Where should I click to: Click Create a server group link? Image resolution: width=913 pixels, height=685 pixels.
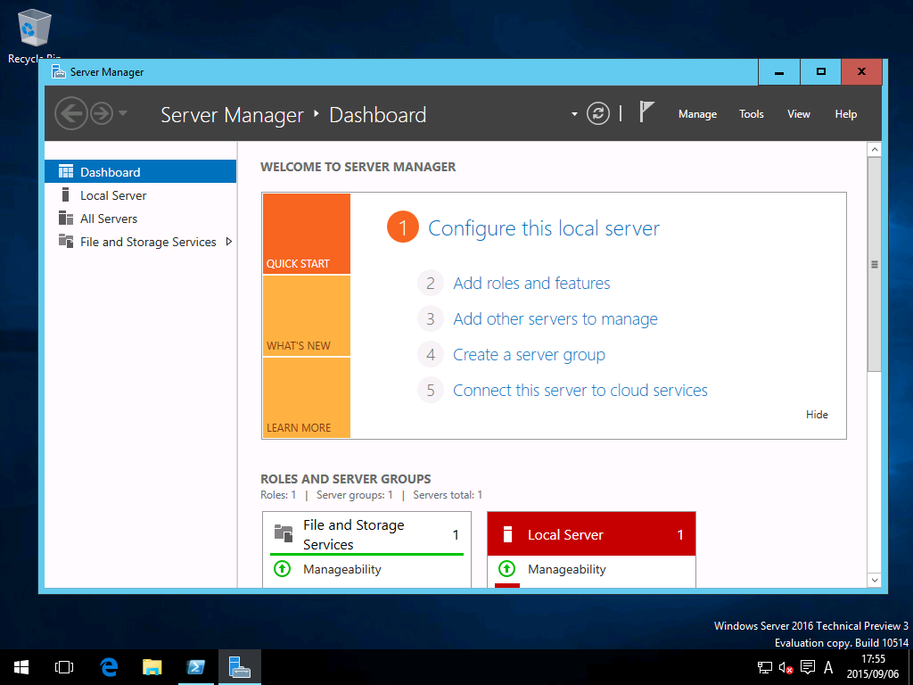coord(529,355)
